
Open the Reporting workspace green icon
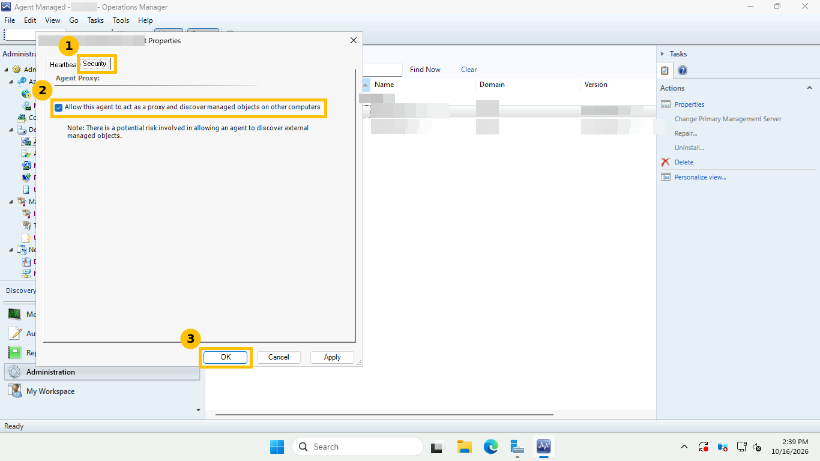(14, 352)
